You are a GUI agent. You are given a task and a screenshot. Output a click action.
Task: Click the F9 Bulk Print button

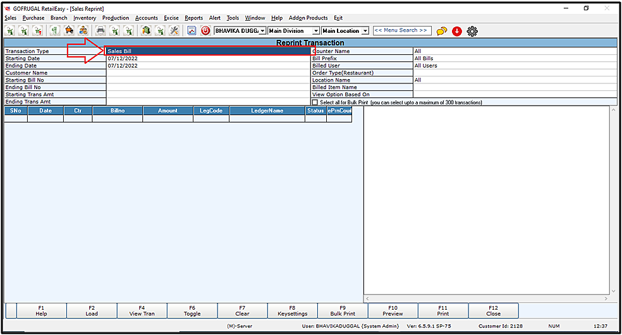[x=343, y=310]
